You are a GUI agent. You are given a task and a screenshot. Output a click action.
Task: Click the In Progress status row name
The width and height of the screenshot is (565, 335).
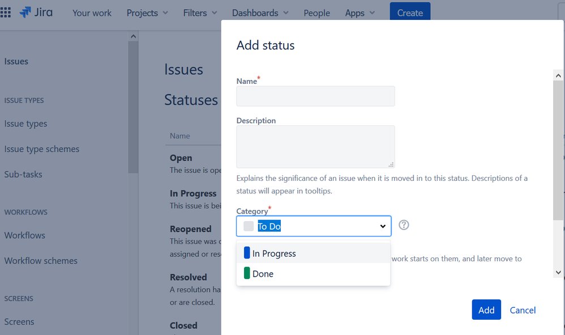(193, 194)
